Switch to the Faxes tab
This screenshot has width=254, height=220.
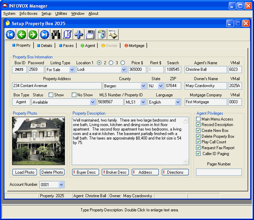[x=67, y=46]
